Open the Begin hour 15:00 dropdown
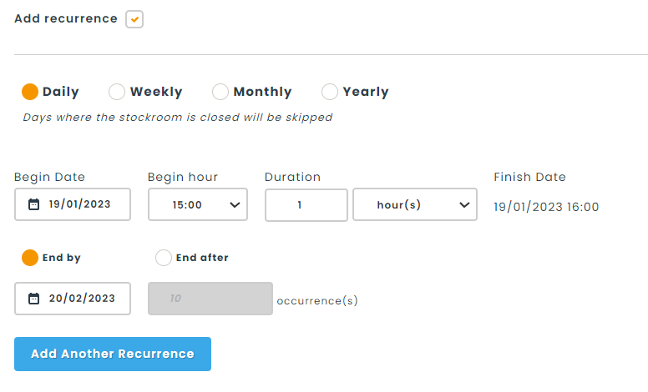648x392 pixels. (197, 204)
